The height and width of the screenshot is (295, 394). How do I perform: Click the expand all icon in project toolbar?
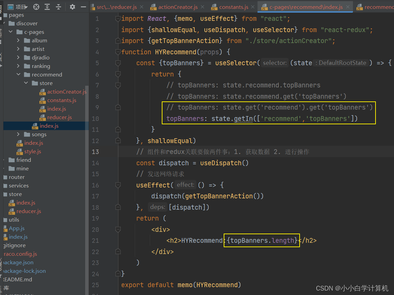[47, 7]
